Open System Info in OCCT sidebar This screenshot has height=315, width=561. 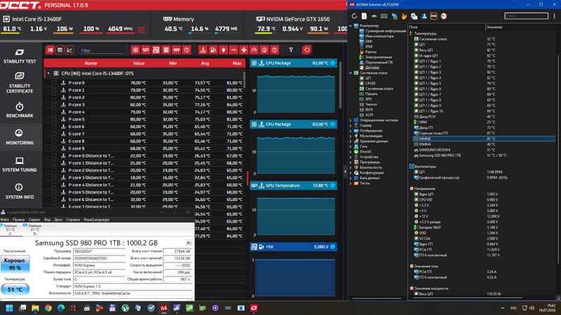click(x=20, y=191)
